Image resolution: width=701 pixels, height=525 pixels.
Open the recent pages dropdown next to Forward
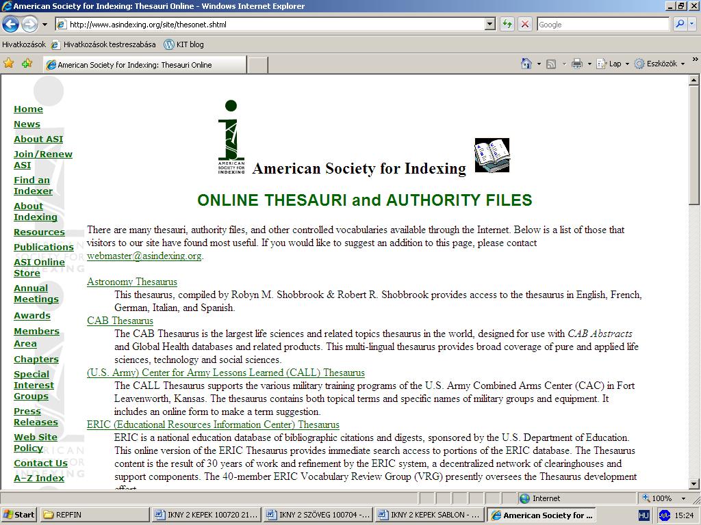(44, 25)
